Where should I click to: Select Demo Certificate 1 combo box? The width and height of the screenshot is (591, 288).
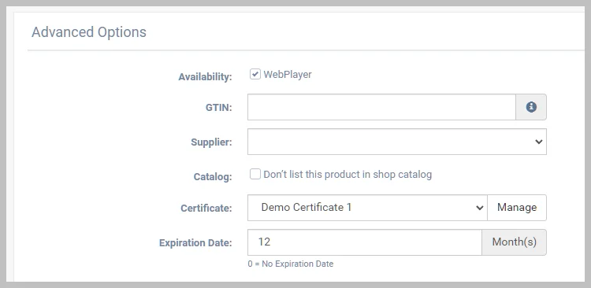(367, 208)
